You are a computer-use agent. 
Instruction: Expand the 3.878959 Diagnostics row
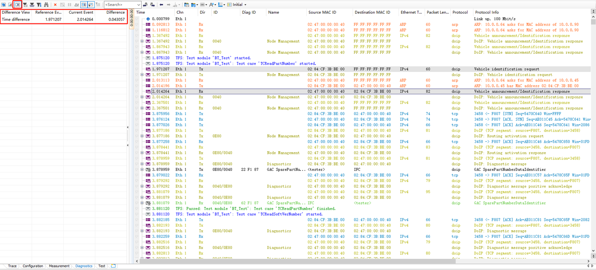click(x=142, y=164)
